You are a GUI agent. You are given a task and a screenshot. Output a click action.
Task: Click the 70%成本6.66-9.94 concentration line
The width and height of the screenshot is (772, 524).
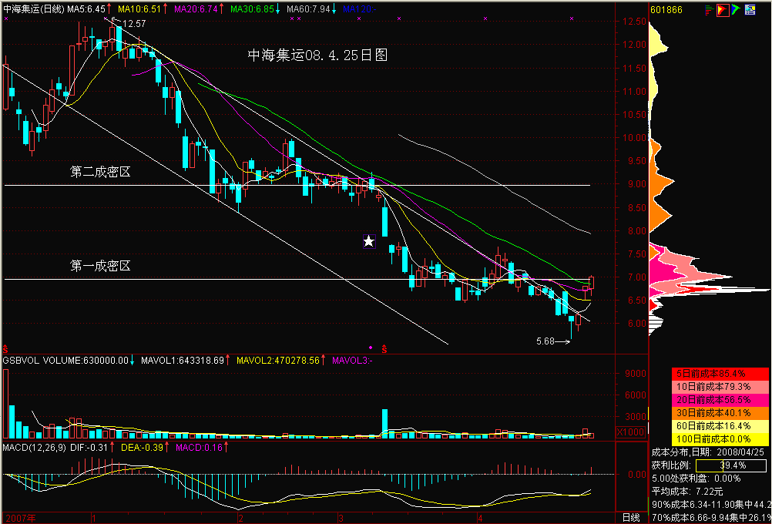coord(710,518)
